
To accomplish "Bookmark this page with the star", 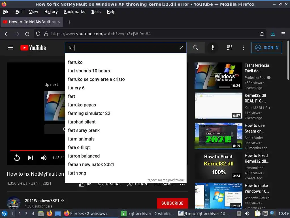I will coord(262,34).
